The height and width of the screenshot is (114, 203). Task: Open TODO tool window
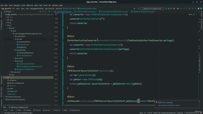tap(18, 110)
